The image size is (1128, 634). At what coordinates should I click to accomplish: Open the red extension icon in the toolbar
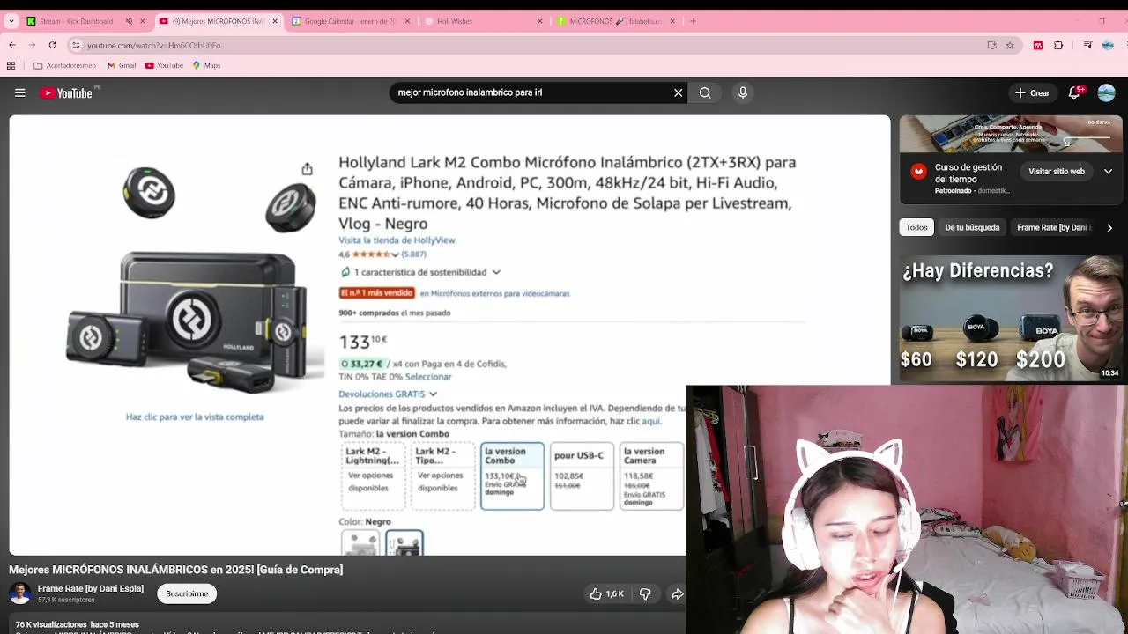[1038, 45]
